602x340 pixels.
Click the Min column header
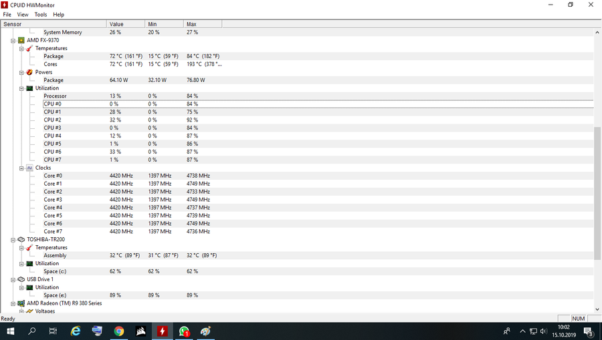[x=165, y=24]
